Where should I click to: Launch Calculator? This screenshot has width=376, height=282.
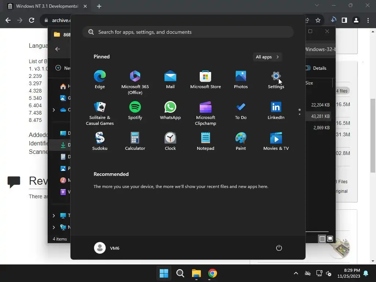click(135, 141)
